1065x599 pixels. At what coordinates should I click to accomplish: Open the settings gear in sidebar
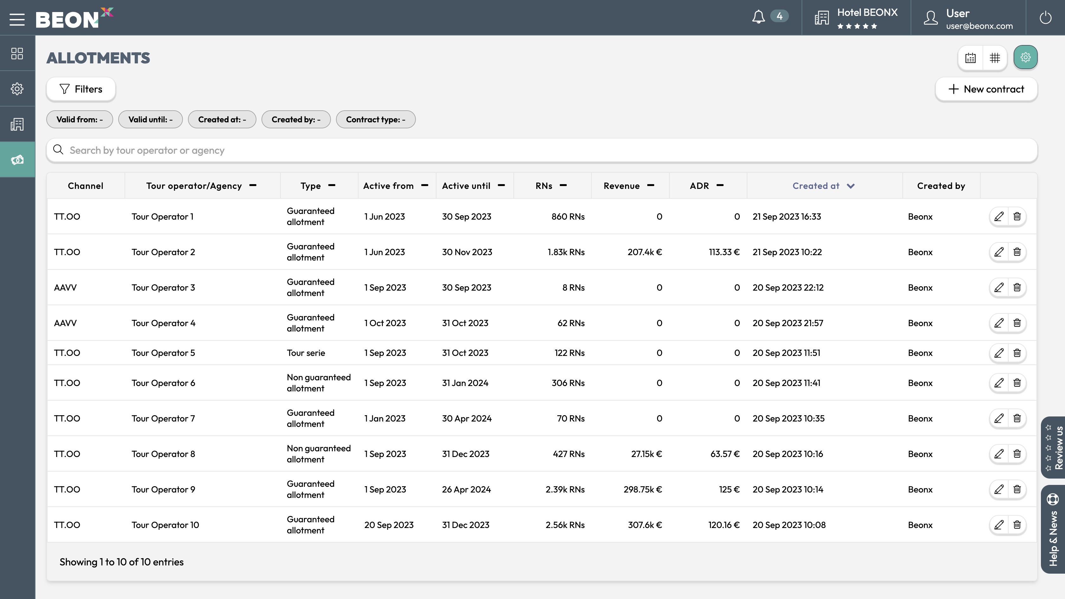17,88
